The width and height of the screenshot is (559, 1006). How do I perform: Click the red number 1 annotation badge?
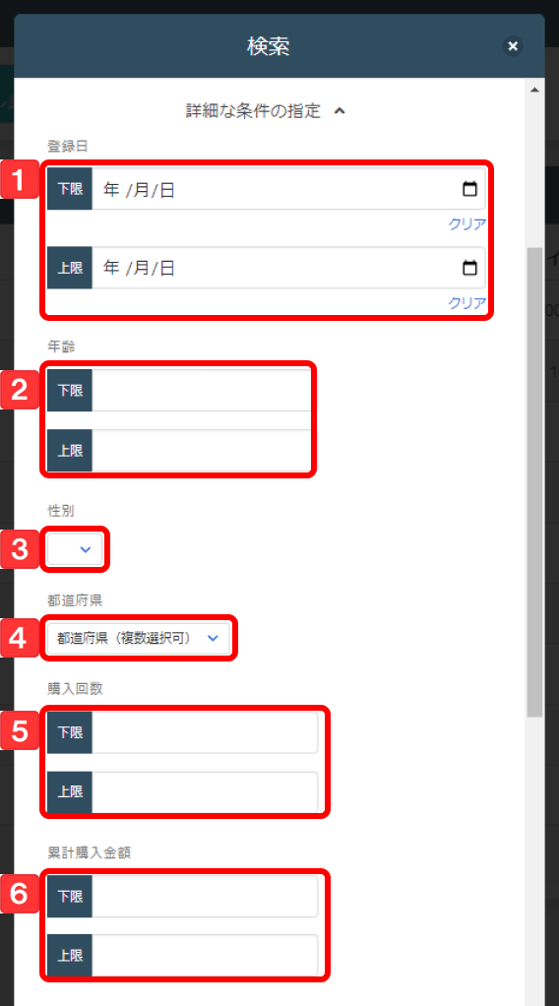tap(20, 181)
